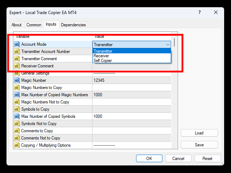This screenshot has width=231, height=173.
Task: Open the Dependencies tab
Action: click(73, 25)
